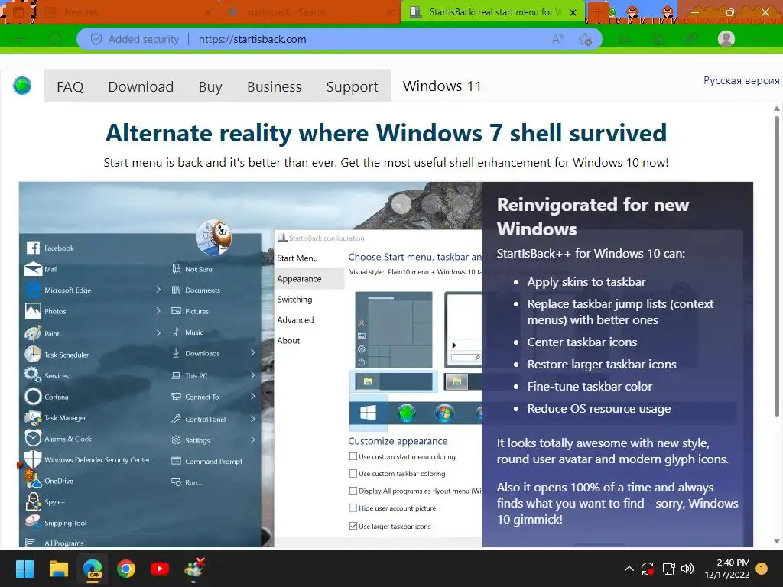
Task: Click the Cortana ring icon
Action: [x=33, y=397]
